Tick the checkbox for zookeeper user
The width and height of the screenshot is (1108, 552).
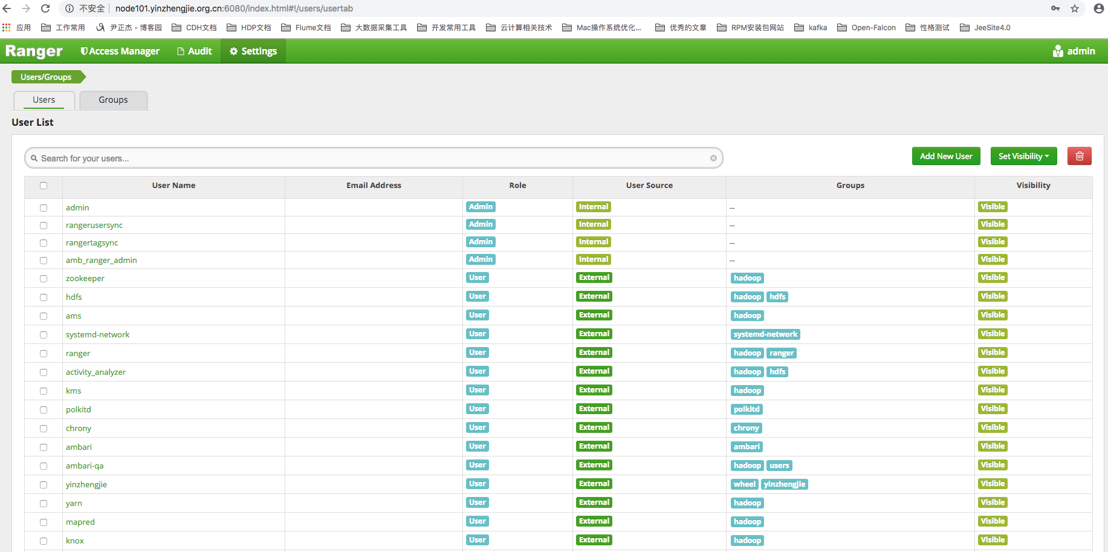[44, 279]
